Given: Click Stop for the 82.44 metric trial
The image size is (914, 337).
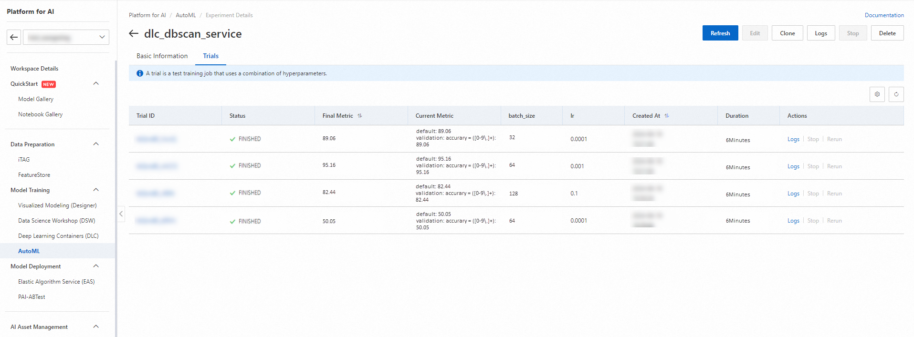Looking at the screenshot, I should [813, 194].
